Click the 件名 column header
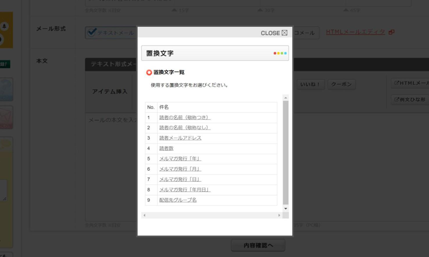Viewport: 429px width, 257px height. [217, 107]
